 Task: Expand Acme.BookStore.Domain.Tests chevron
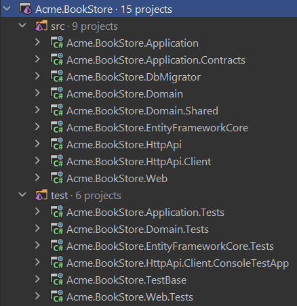pyautogui.click(x=37, y=229)
